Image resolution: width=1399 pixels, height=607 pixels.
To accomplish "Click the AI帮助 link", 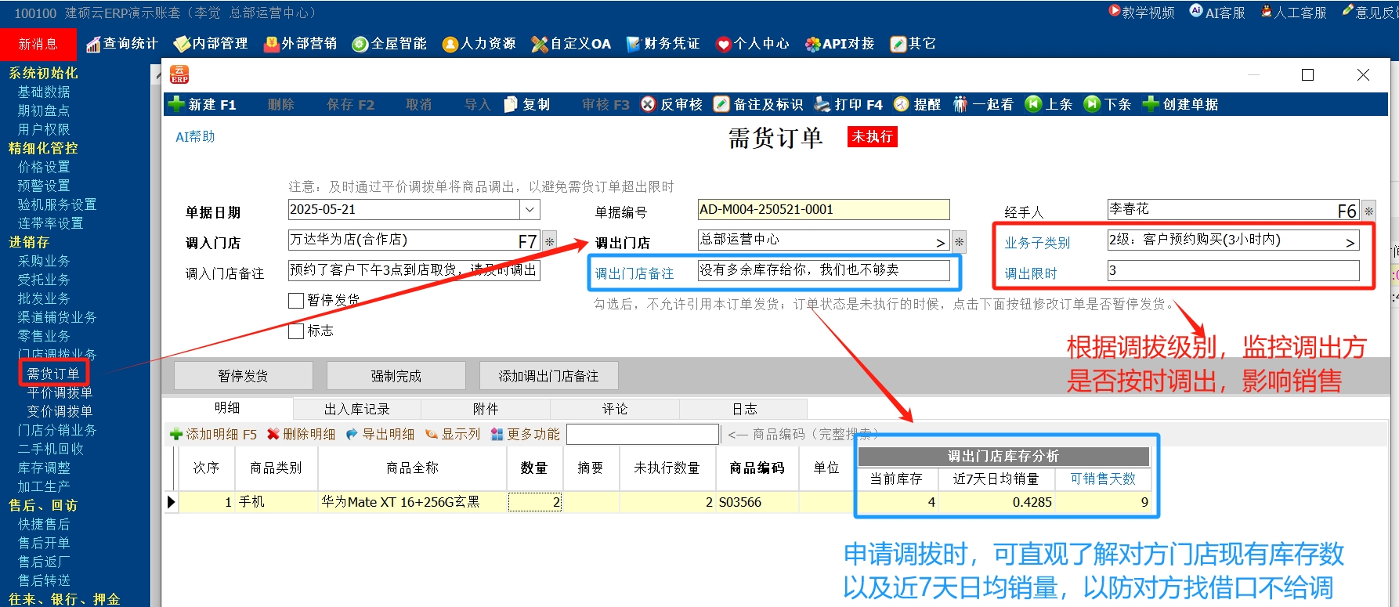I will pos(195,137).
